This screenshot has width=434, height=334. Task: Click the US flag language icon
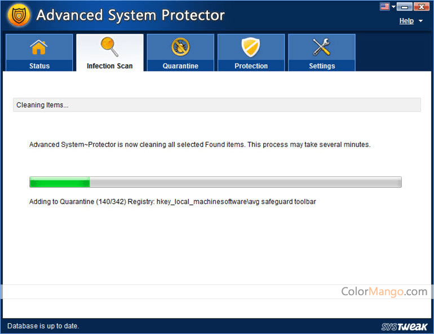(386, 7)
